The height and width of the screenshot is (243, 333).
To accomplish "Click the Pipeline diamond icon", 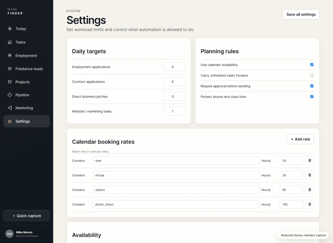I will (10, 95).
